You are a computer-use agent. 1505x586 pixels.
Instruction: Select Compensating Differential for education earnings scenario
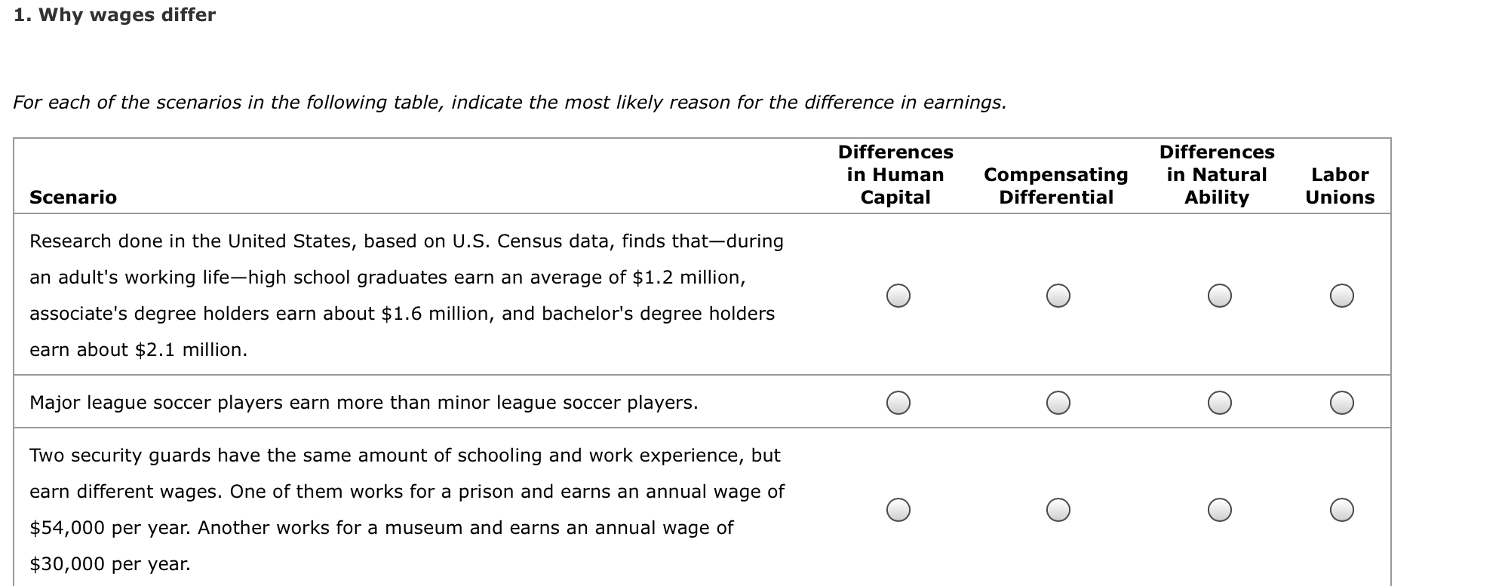(1060, 297)
